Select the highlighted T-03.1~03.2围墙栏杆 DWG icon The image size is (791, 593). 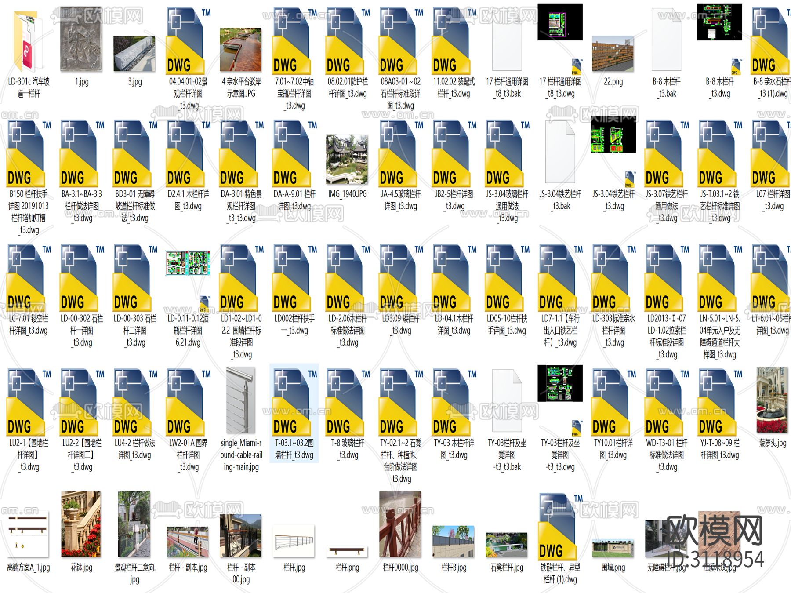coord(291,401)
